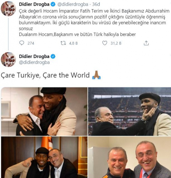Open first tweet's profile avatar
Screen dimensions: 171x178
point(8,9)
